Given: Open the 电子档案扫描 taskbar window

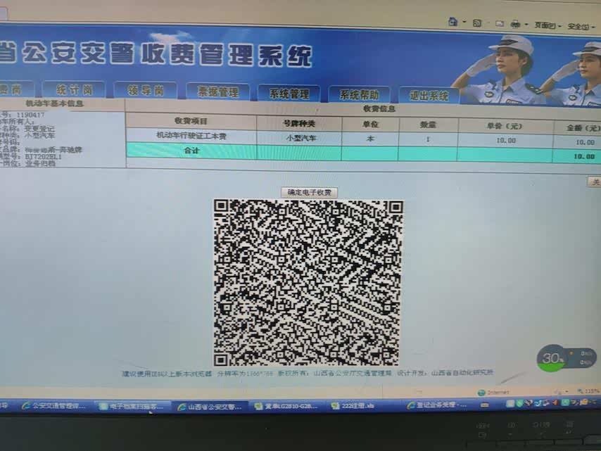Looking at the screenshot, I should (x=133, y=406).
